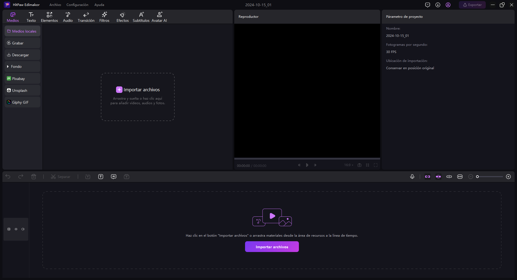
Task: Open the Giphy GIF library
Action: pos(22,102)
